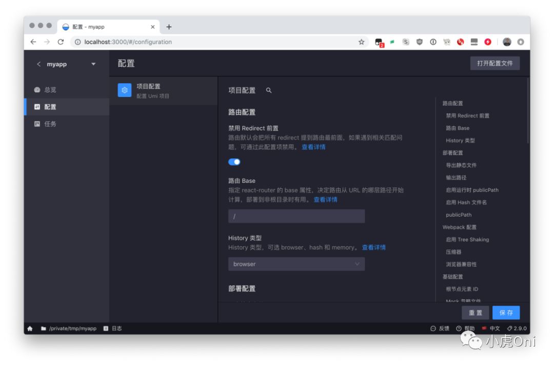Jump to 启用 Hash 文件名 in outline

466,202
